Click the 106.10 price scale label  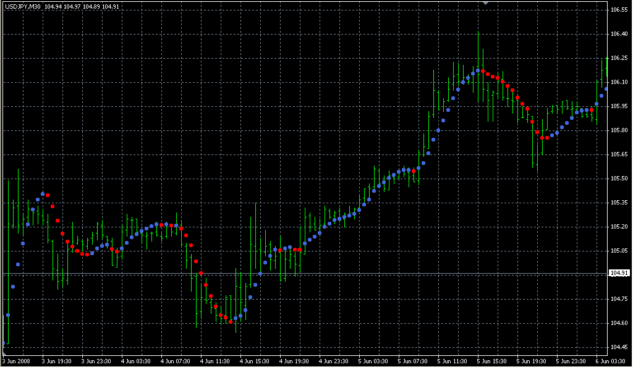pos(619,82)
